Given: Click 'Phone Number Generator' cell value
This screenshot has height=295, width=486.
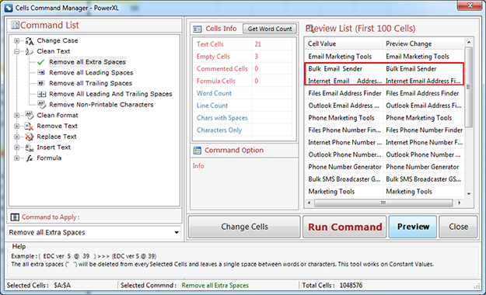Looking at the screenshot, I should tap(344, 167).
